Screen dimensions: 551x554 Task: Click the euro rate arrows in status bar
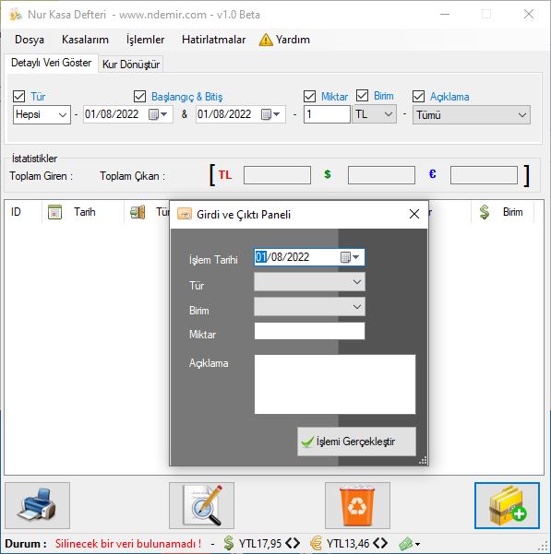[380, 543]
